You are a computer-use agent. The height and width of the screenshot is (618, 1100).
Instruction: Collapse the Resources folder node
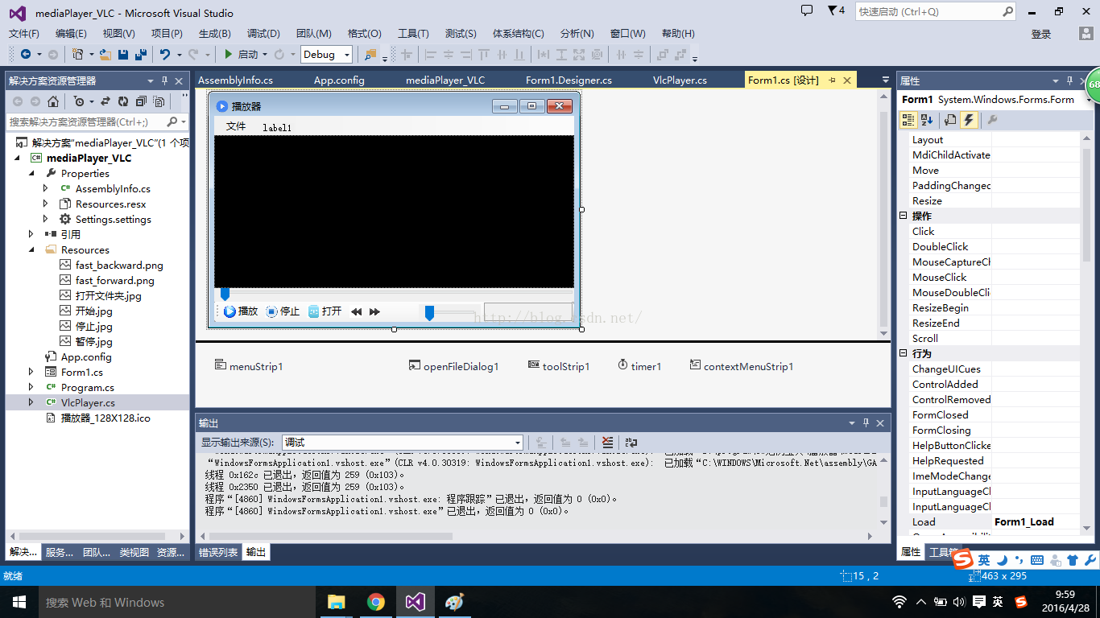(32, 249)
